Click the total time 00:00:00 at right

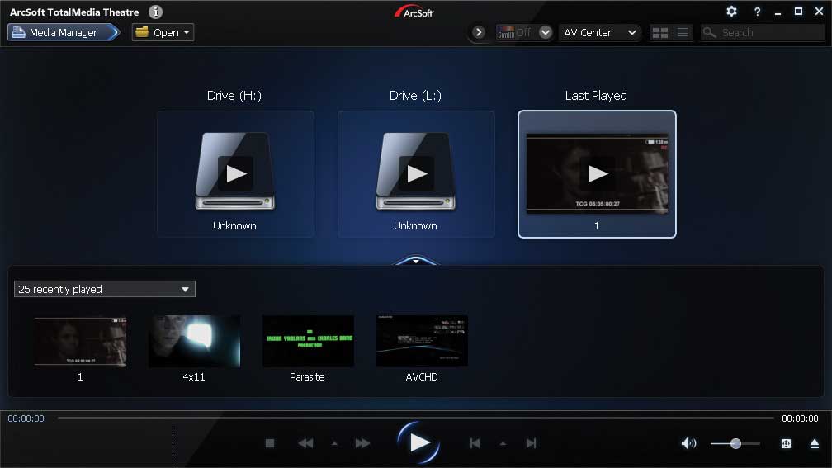pyautogui.click(x=800, y=418)
